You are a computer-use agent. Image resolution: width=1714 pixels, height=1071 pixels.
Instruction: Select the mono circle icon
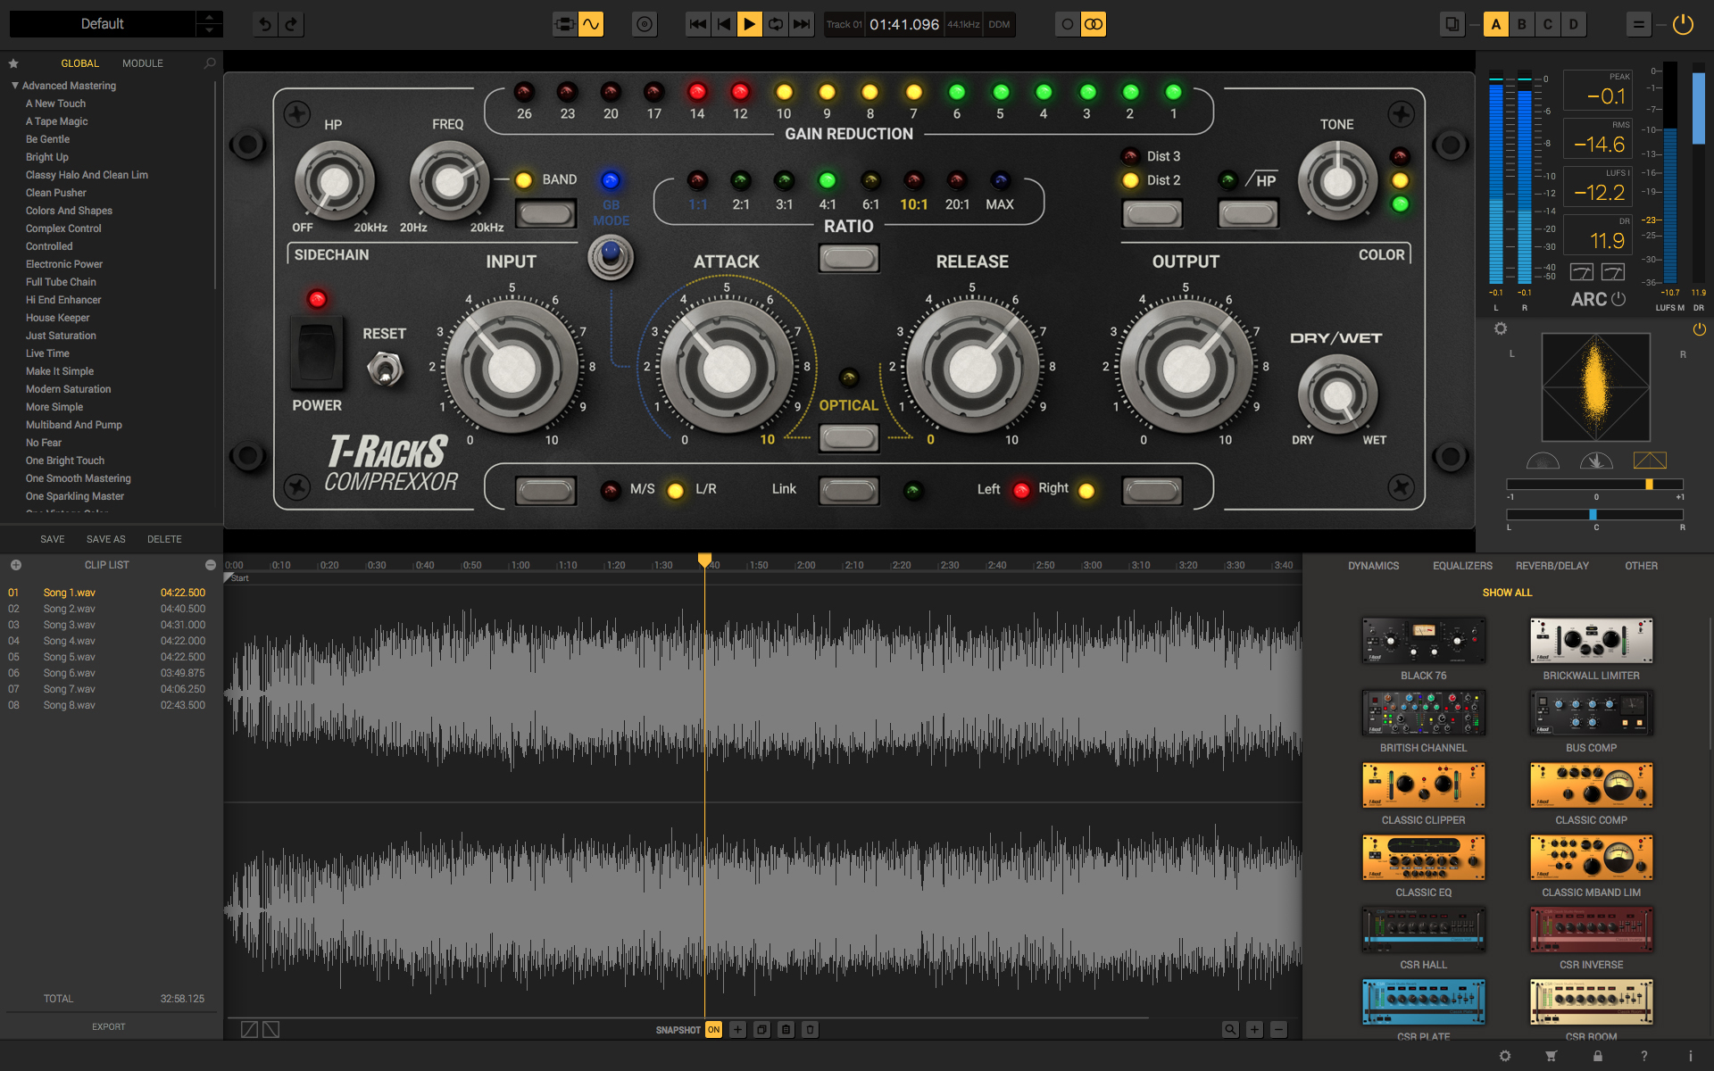1068,24
